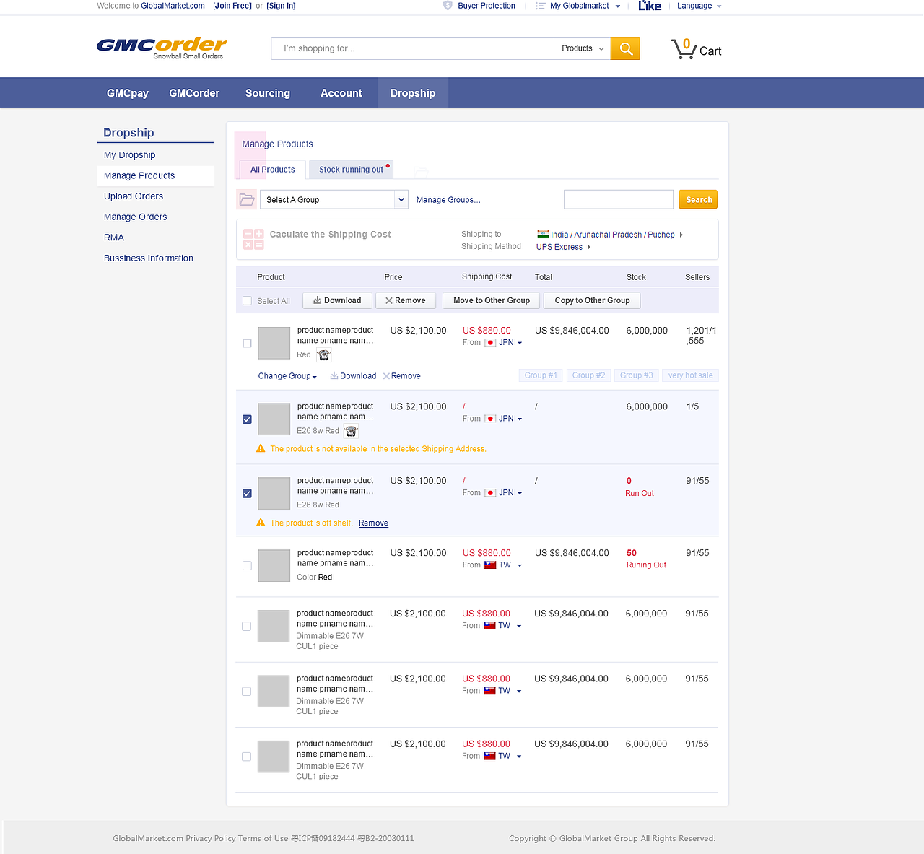The height and width of the screenshot is (854, 924).
Task: Expand the Language dropdown
Action: pyautogui.click(x=718, y=6)
